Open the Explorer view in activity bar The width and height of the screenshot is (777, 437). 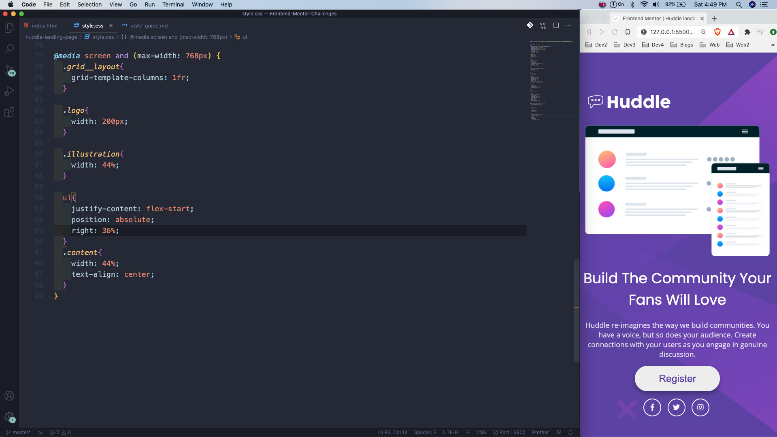[9, 28]
